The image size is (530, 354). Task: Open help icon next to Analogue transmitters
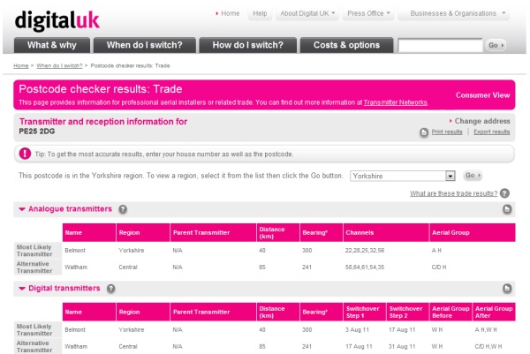pos(123,209)
